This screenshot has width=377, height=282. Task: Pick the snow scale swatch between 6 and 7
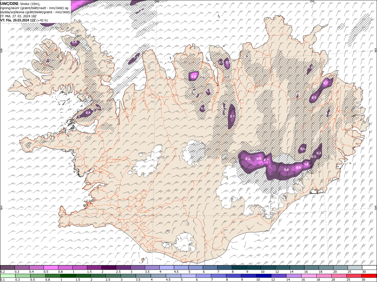(x=210, y=268)
